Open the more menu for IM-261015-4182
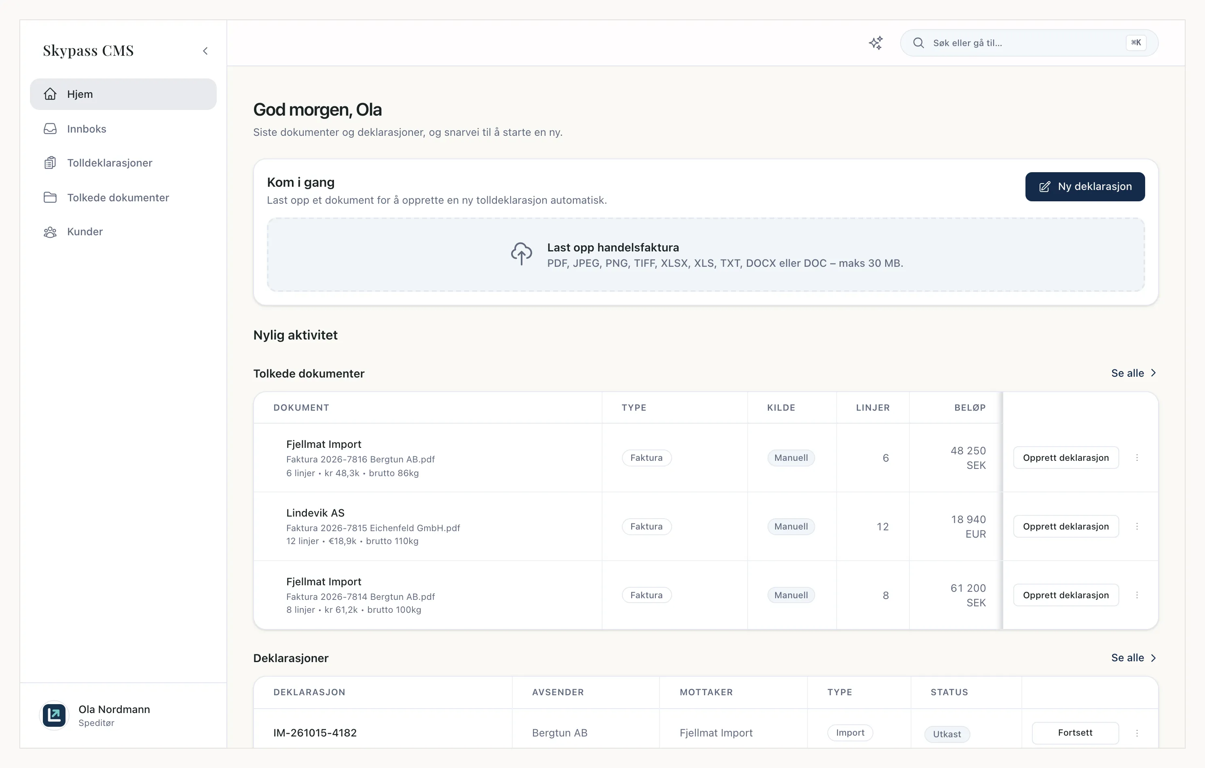Image resolution: width=1205 pixels, height=768 pixels. pyautogui.click(x=1137, y=733)
